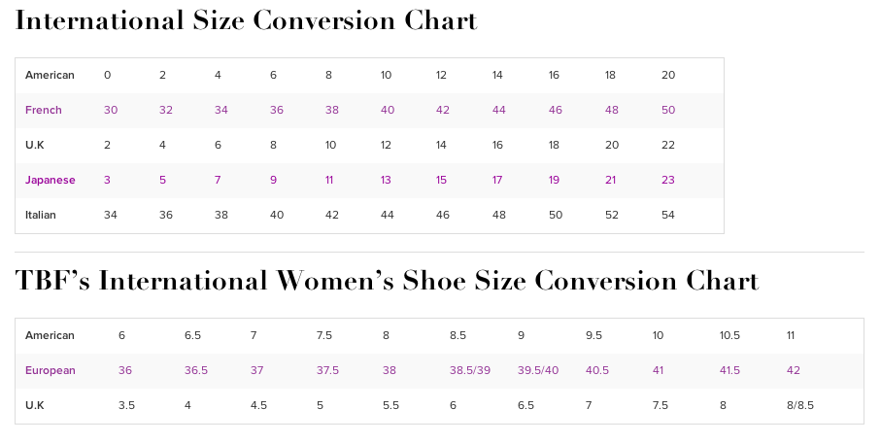881x443 pixels.
Task: Click the Italian row label
Action: (x=41, y=216)
